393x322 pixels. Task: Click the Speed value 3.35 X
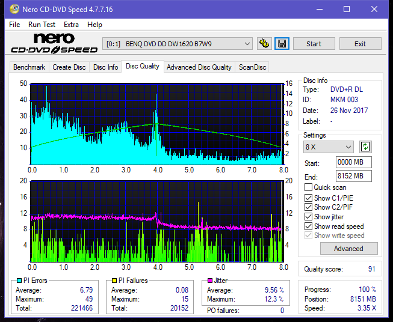tap(367, 308)
